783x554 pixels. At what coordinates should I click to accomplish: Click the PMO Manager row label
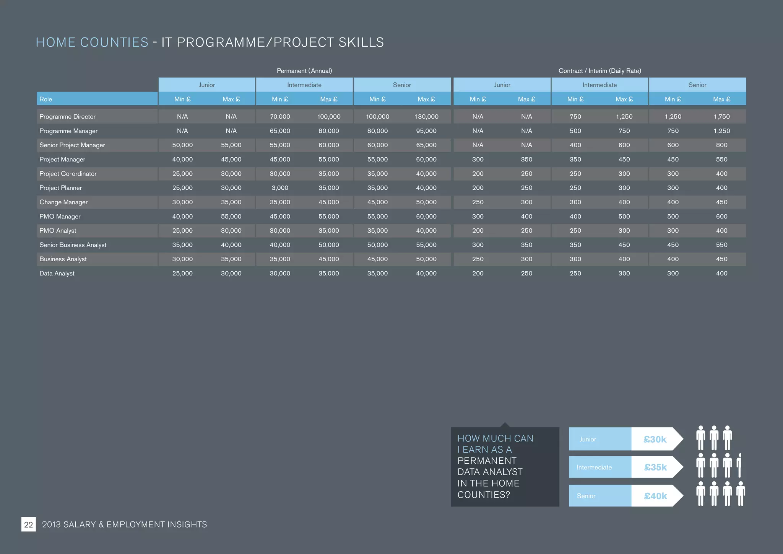(x=60, y=217)
